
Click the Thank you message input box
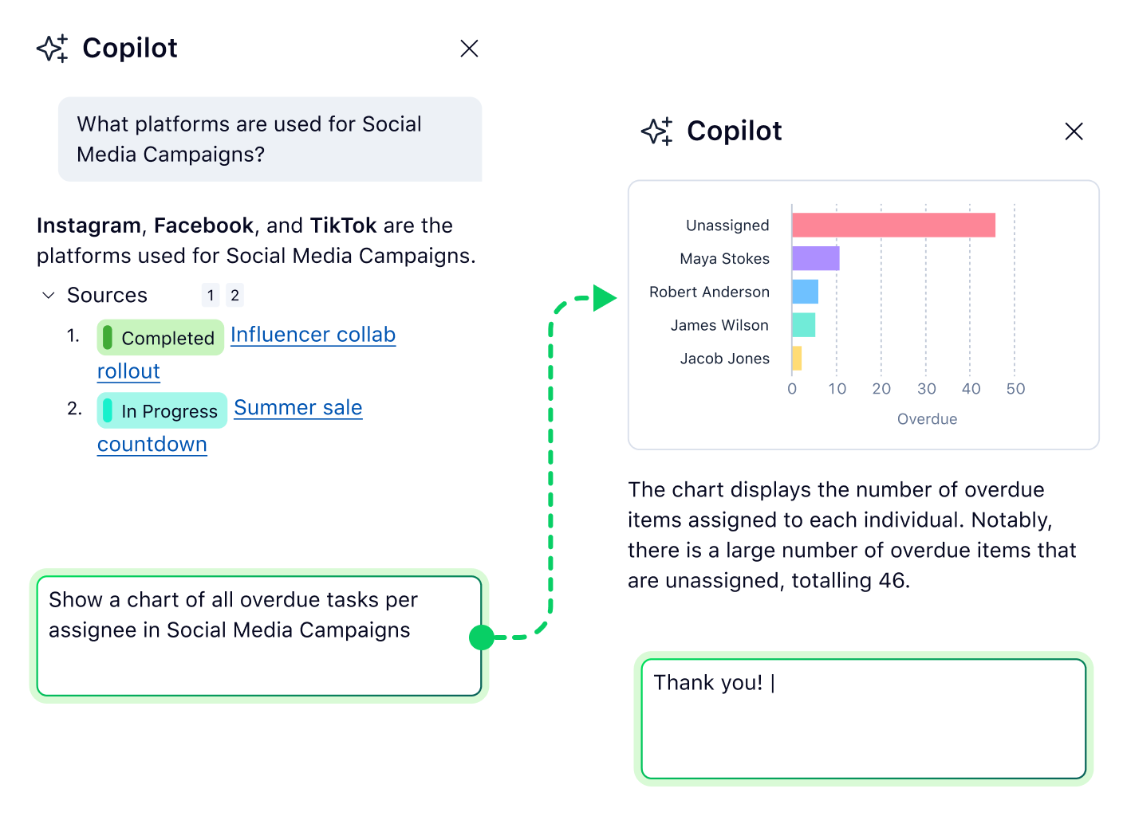[x=863, y=719]
